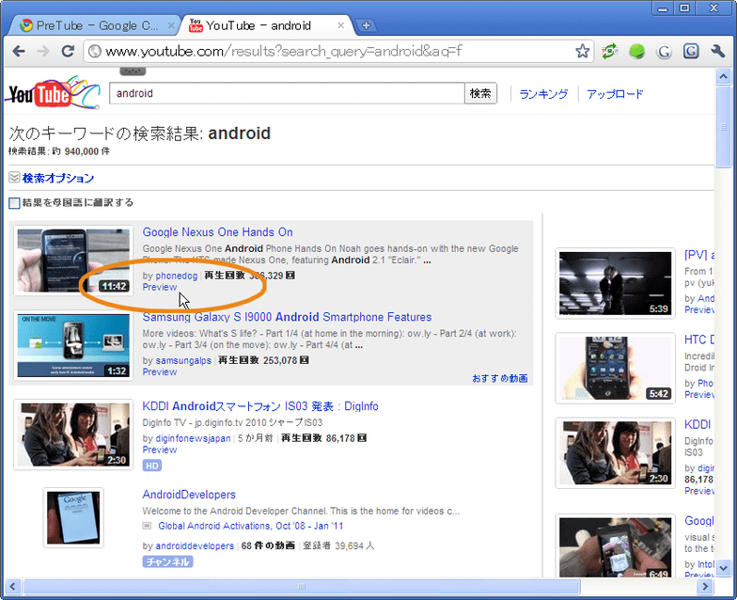
Task: Visit the phonedog channel link
Action: (x=177, y=276)
